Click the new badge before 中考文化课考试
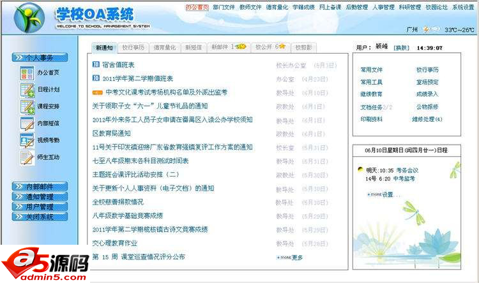This screenshot has height=283, width=479. 98,92
